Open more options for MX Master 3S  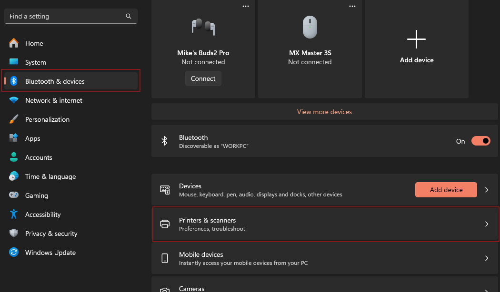click(x=352, y=6)
